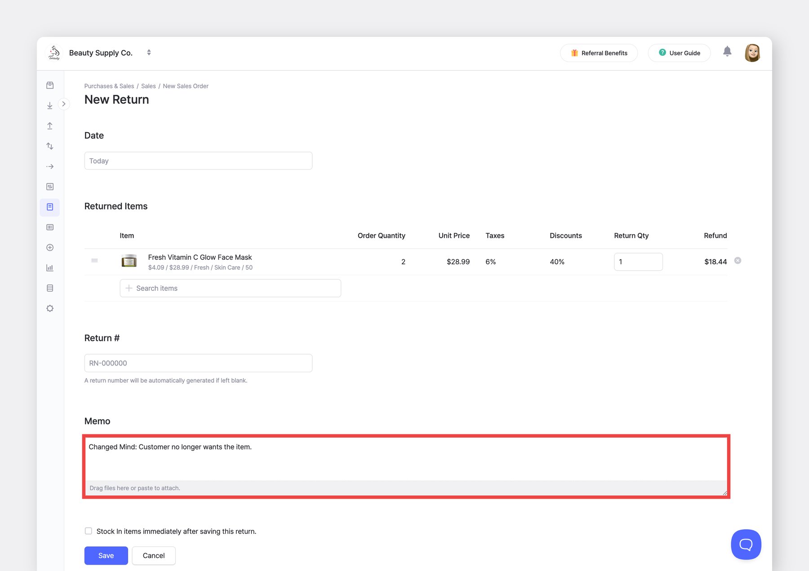Viewport: 809px width, 571px height.
Task: Click the Search items field
Action: point(230,288)
